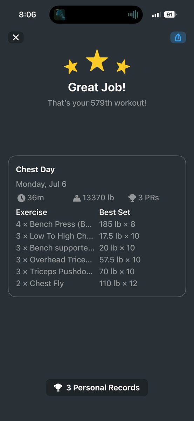Image resolution: width=194 pixels, height=421 pixels.
Task: Close the workout summary with the X
Action: coord(16,37)
